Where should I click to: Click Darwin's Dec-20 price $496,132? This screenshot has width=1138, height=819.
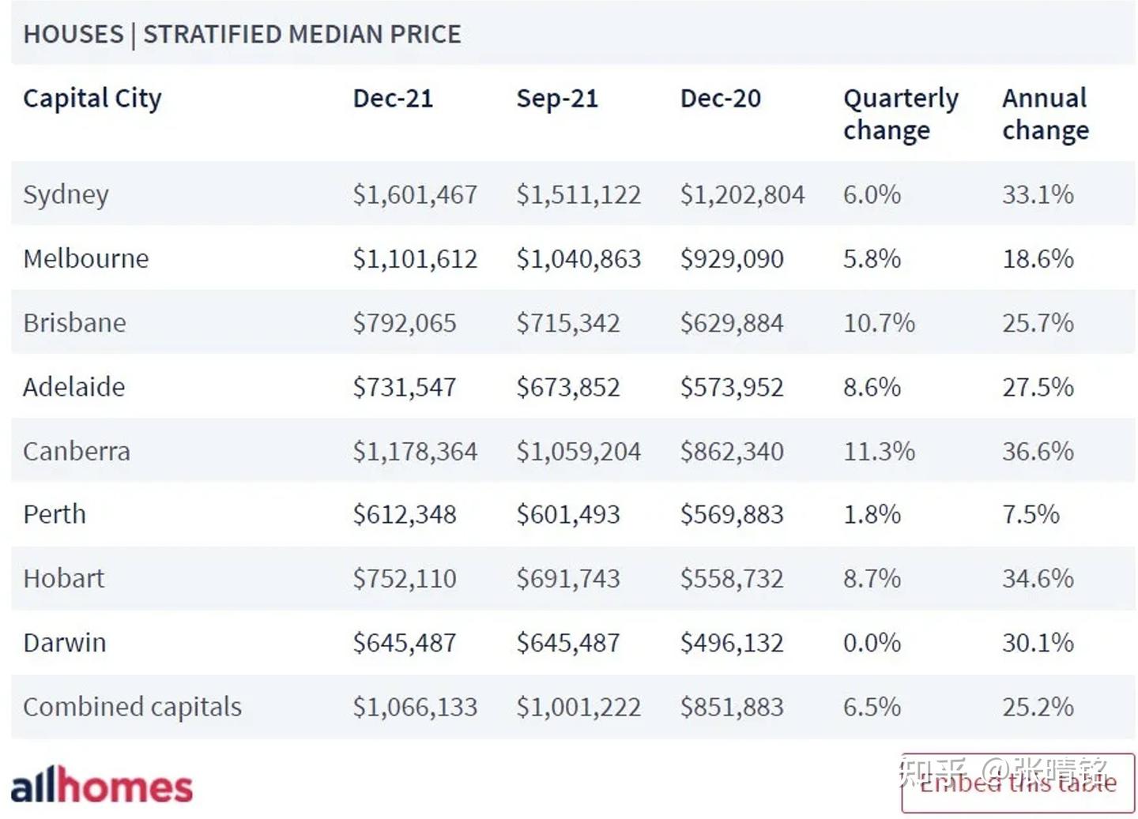[x=732, y=643]
